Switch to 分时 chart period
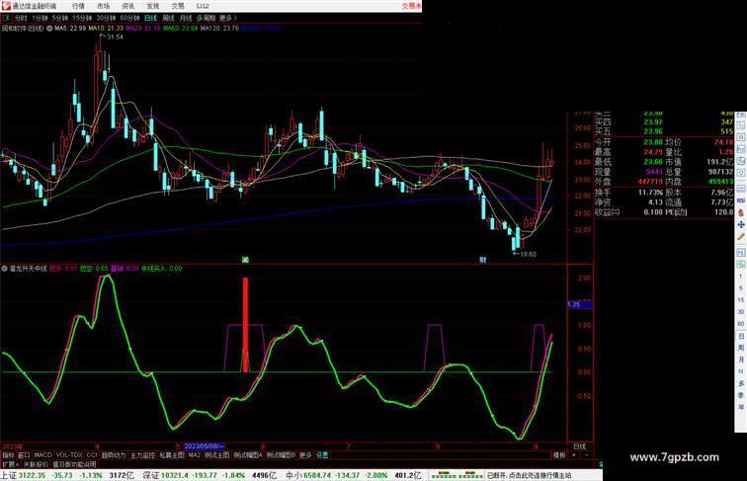Image resolution: width=747 pixels, height=481 pixels. [21, 18]
